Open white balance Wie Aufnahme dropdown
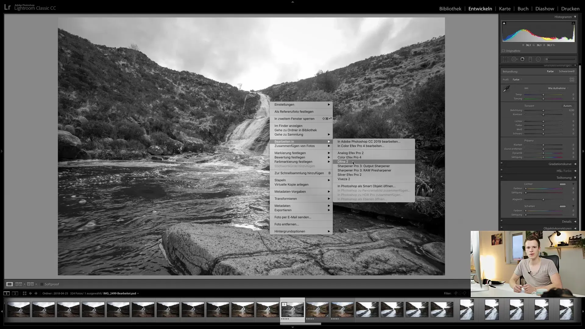Screen dimensions: 585x329 coord(558,88)
